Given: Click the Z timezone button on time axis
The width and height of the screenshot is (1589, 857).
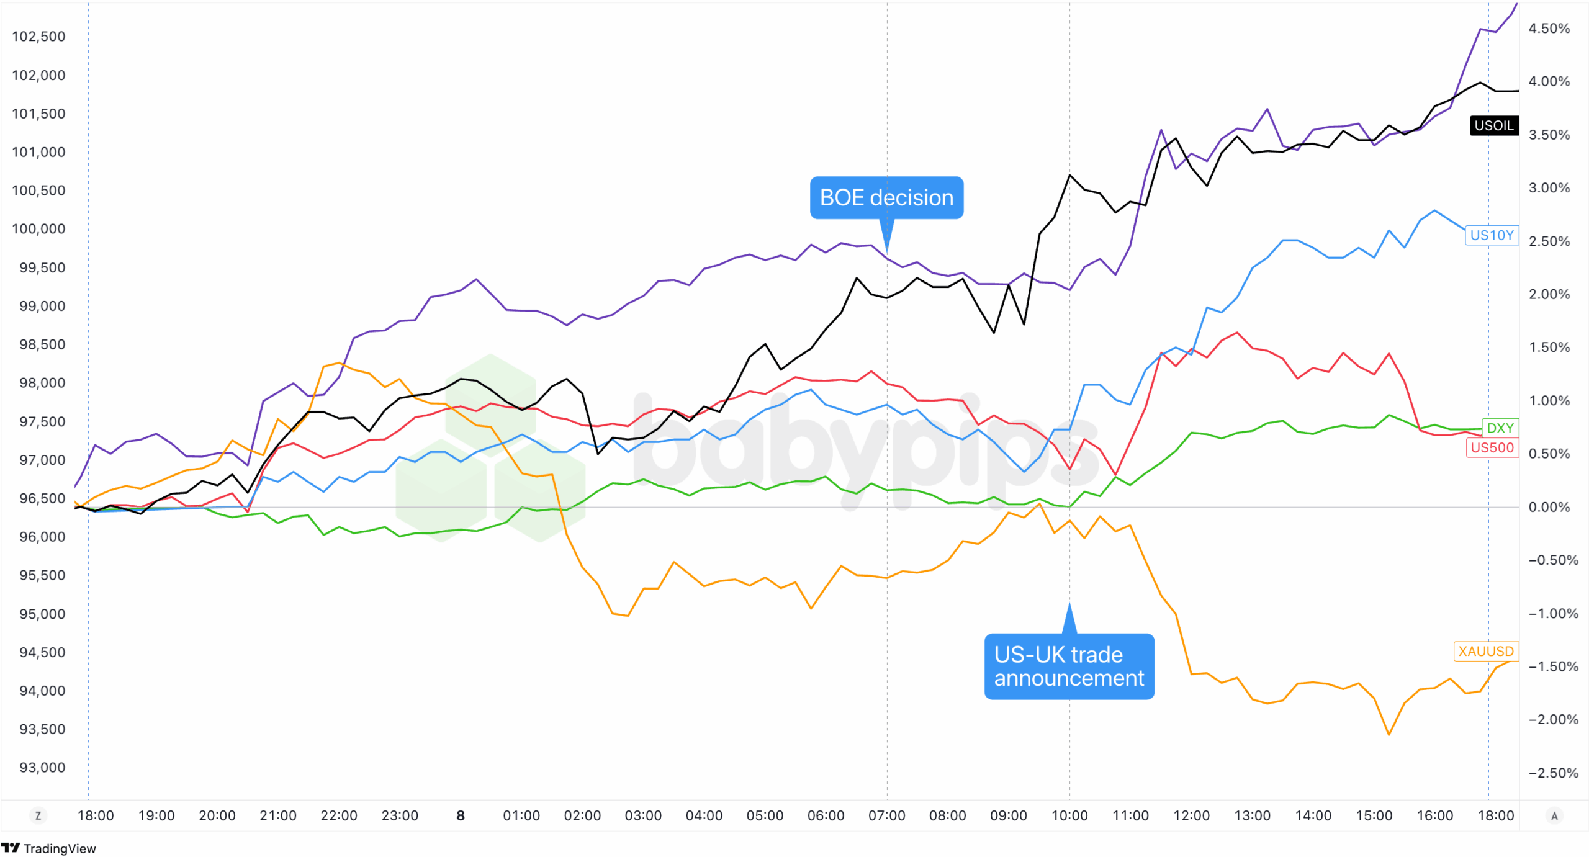Looking at the screenshot, I should pyautogui.click(x=38, y=815).
